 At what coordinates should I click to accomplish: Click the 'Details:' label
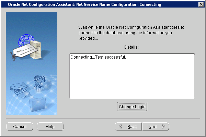[x=132, y=47]
